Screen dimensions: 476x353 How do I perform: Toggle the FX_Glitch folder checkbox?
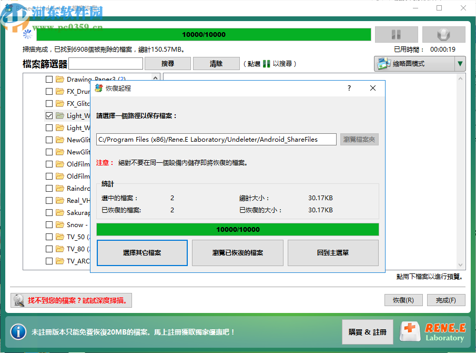49,104
